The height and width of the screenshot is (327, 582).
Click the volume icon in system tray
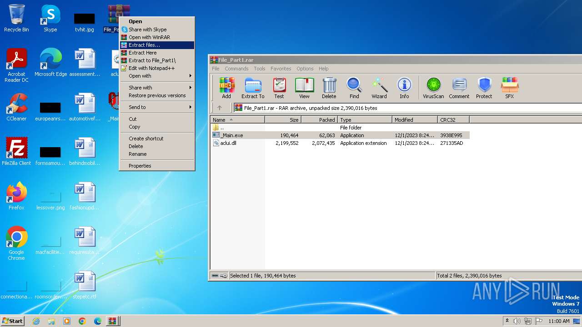517,321
